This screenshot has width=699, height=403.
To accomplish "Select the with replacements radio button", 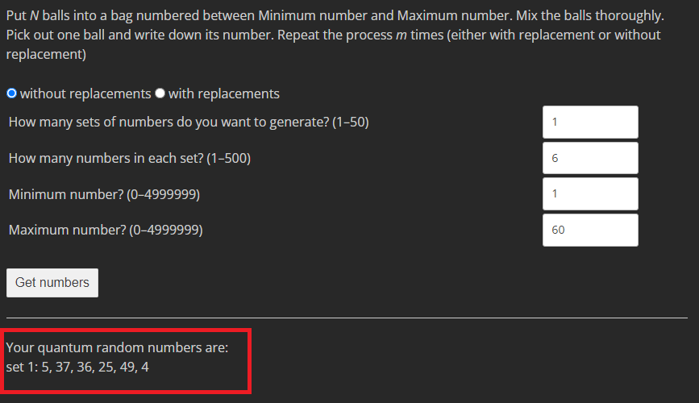I will point(160,93).
